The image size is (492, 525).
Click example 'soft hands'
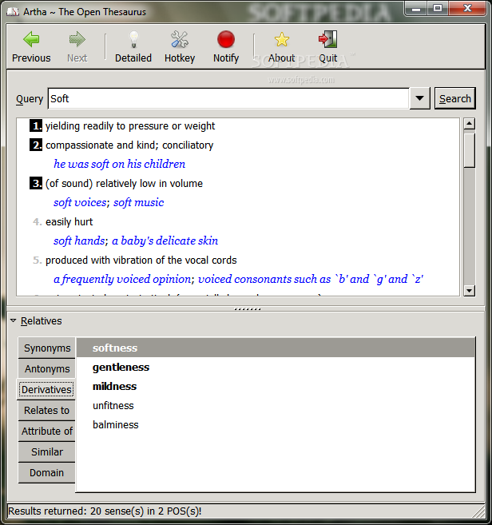point(79,241)
